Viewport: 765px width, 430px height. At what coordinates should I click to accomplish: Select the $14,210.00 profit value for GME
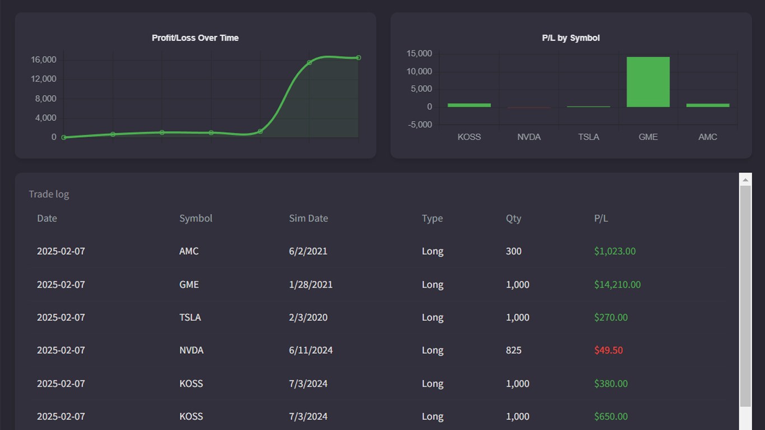click(617, 284)
